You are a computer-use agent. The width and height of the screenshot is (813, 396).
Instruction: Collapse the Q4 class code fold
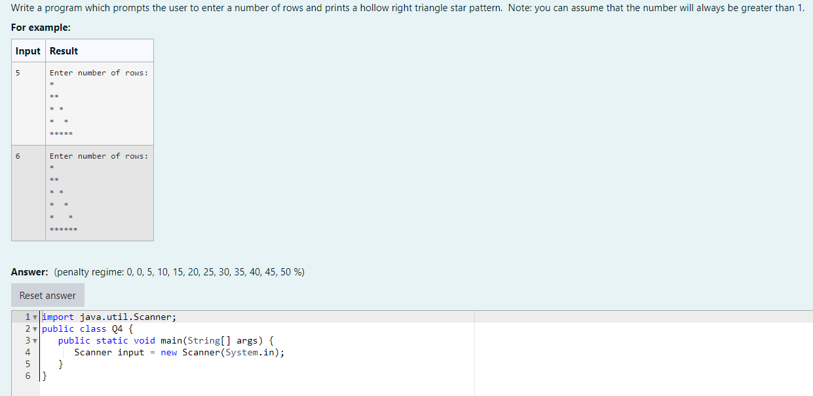35,328
